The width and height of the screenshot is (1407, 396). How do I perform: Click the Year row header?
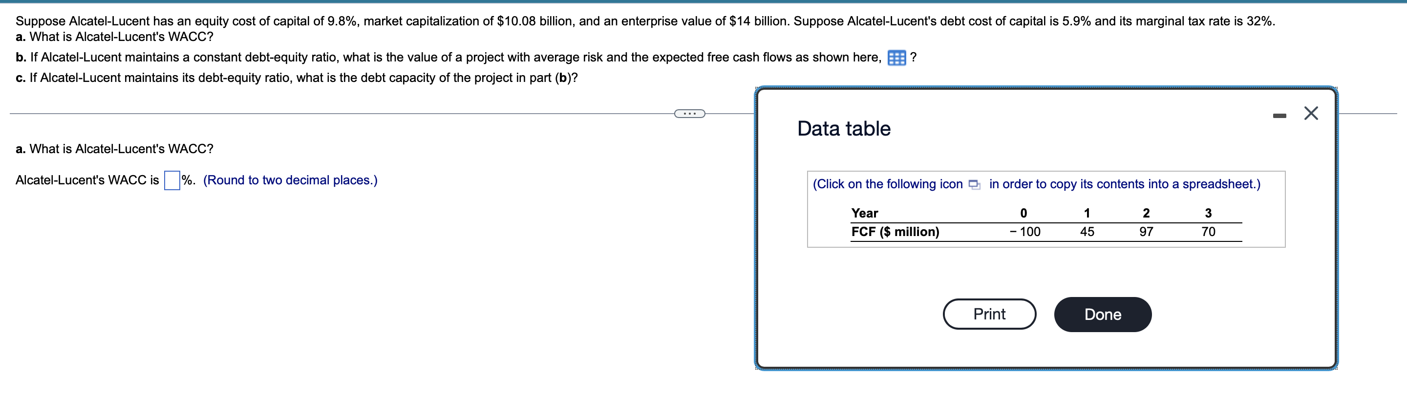tap(865, 213)
